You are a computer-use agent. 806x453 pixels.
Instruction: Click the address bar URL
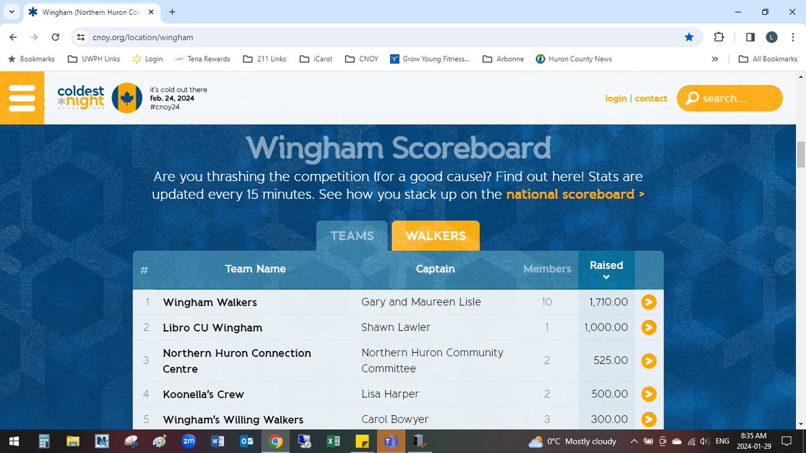(142, 37)
